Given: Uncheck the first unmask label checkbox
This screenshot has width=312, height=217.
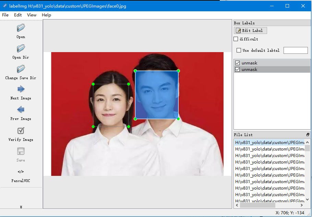Looking at the screenshot, I should click(237, 63).
